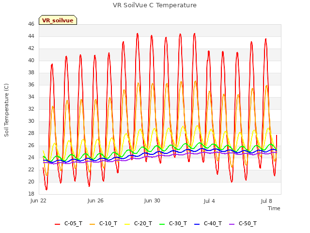Click the purple C-50_T legend color marker

point(232,224)
